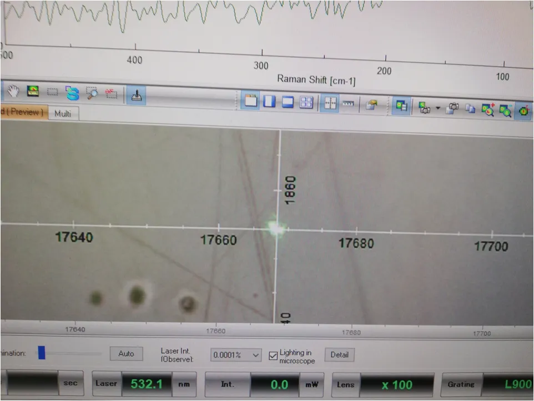
Task: Choose the single window layout icon
Action: (251, 101)
